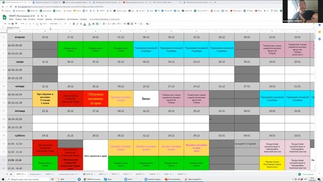
Task: Redo the last undone action
Action: click(x=9, y=24)
